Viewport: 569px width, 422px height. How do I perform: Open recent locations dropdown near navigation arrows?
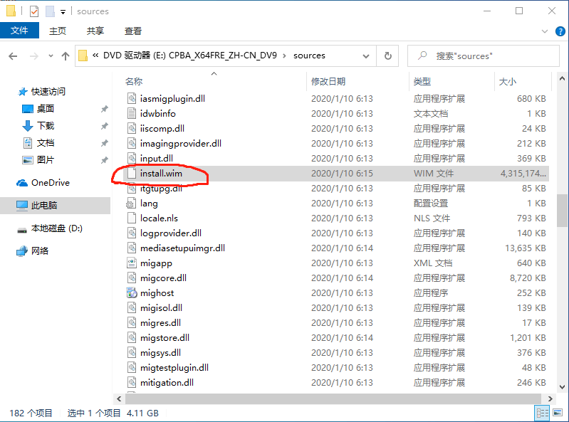[x=49, y=56]
